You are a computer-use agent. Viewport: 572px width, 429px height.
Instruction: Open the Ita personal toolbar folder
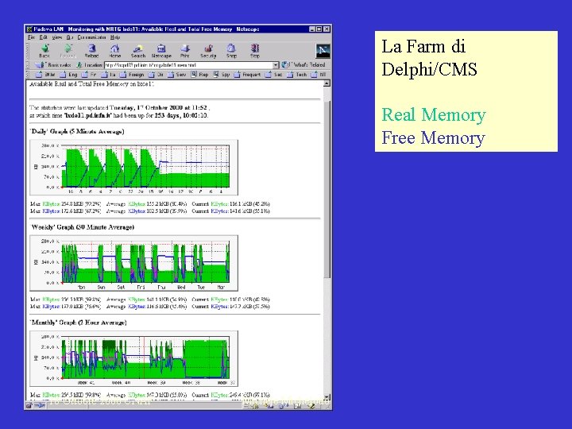click(x=108, y=75)
